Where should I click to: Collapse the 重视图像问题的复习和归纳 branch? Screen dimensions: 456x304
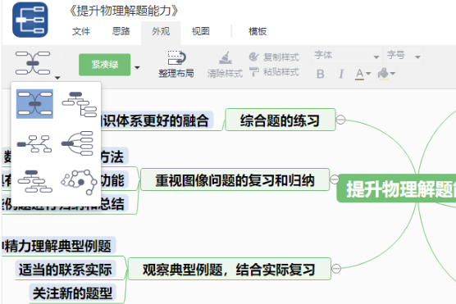tap(335, 179)
